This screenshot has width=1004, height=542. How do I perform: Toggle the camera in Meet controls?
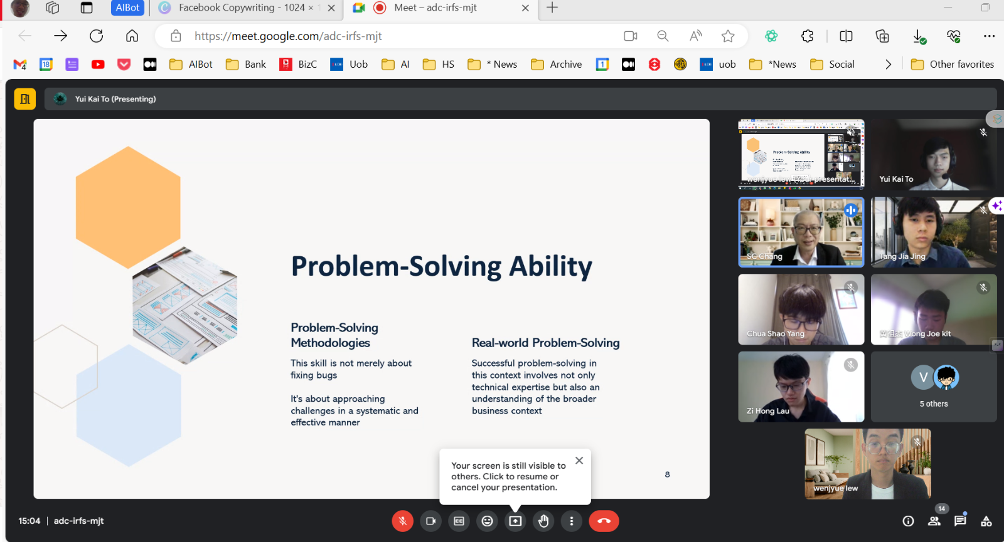coord(431,521)
